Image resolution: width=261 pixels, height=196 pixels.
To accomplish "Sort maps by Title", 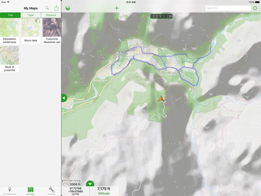I will tap(10, 15).
